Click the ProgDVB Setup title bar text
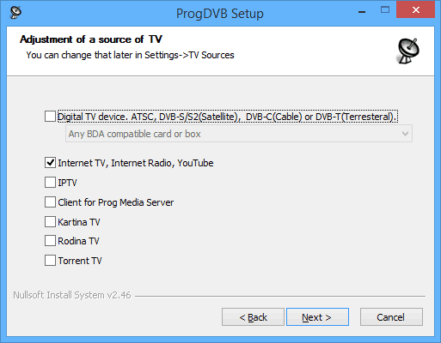 (x=220, y=14)
